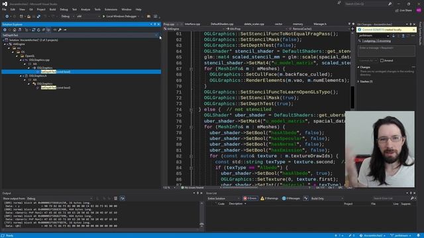Collapse the Changes section in Git Changes
424x238 pixels.
358,67
